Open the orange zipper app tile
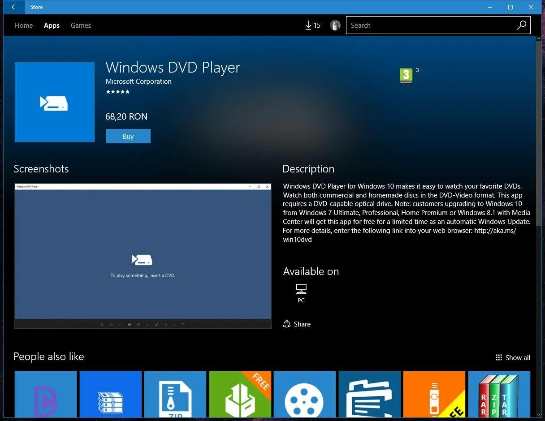Viewport: 545px width, 421px height. pyautogui.click(x=434, y=394)
